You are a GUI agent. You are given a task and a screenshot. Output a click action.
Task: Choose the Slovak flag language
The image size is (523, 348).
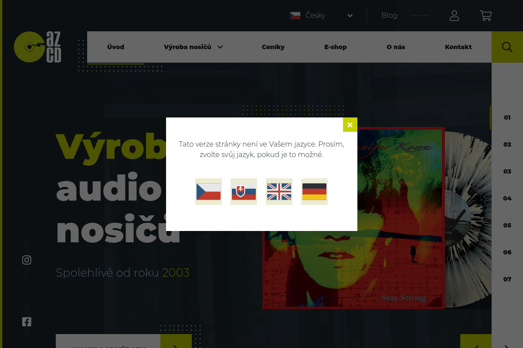pyautogui.click(x=244, y=191)
